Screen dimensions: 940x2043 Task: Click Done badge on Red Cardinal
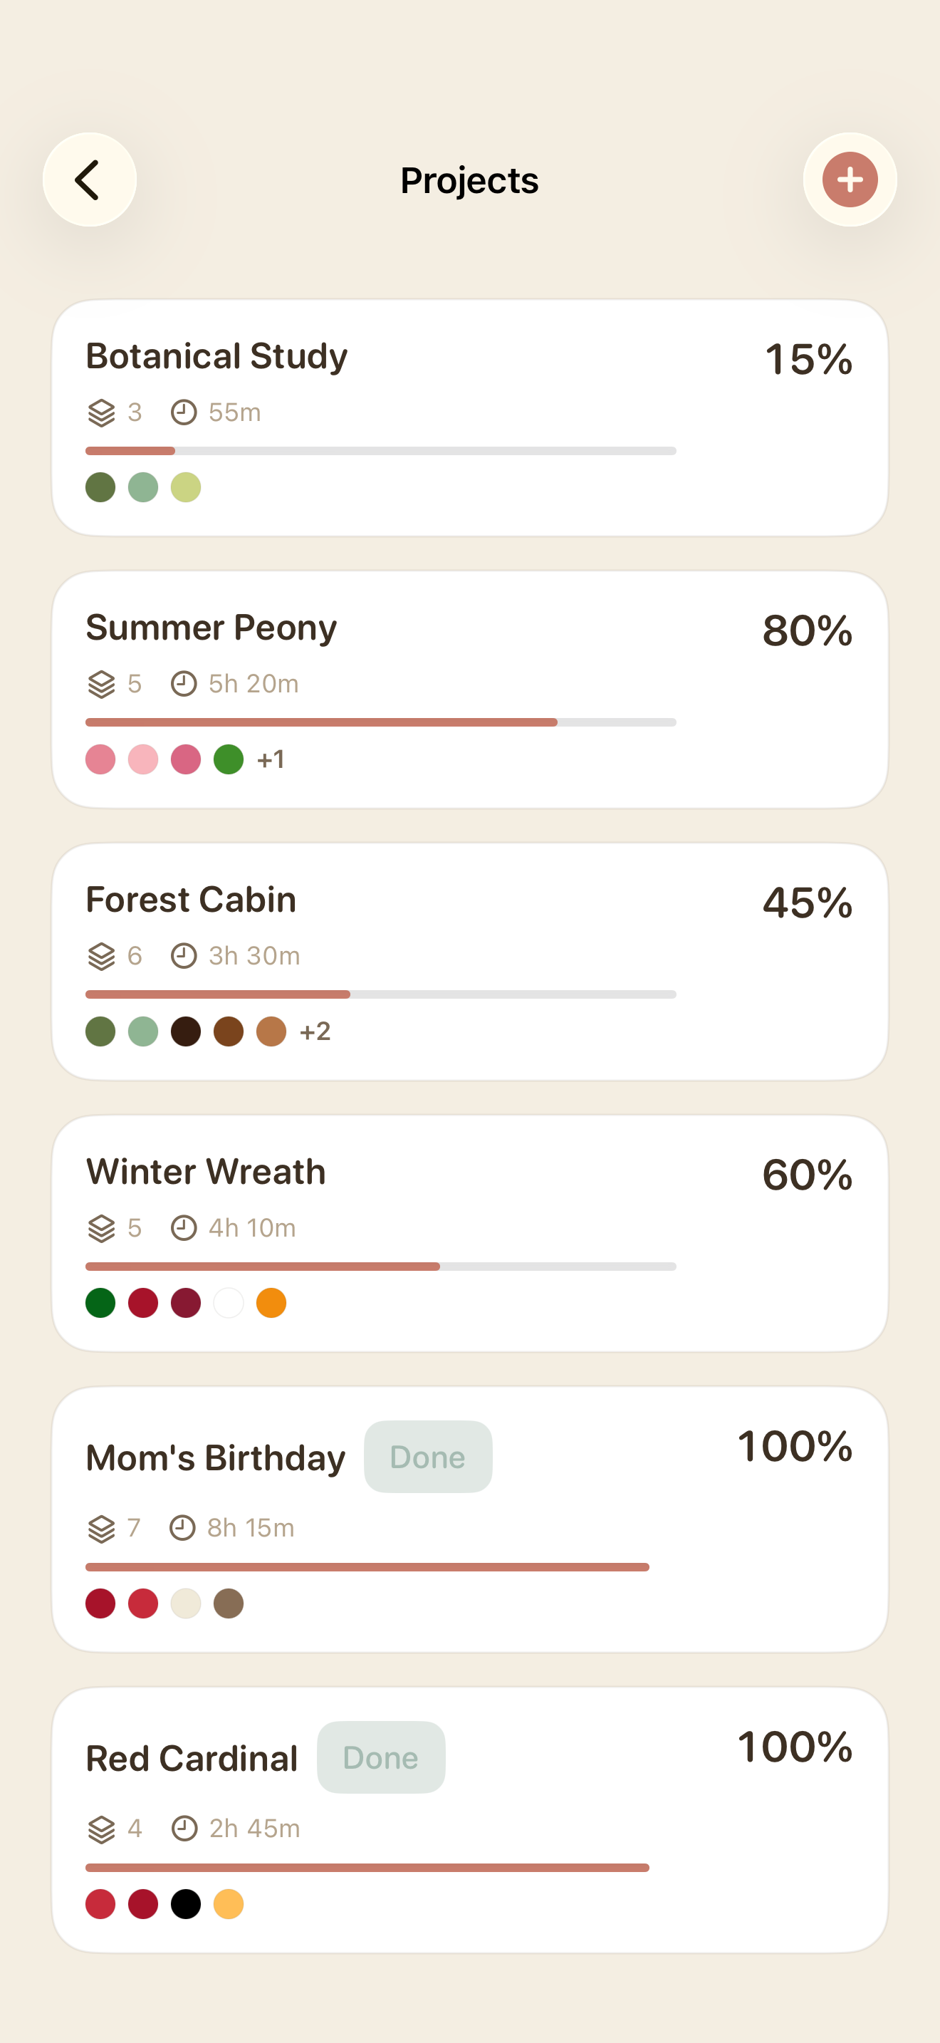pos(381,1757)
